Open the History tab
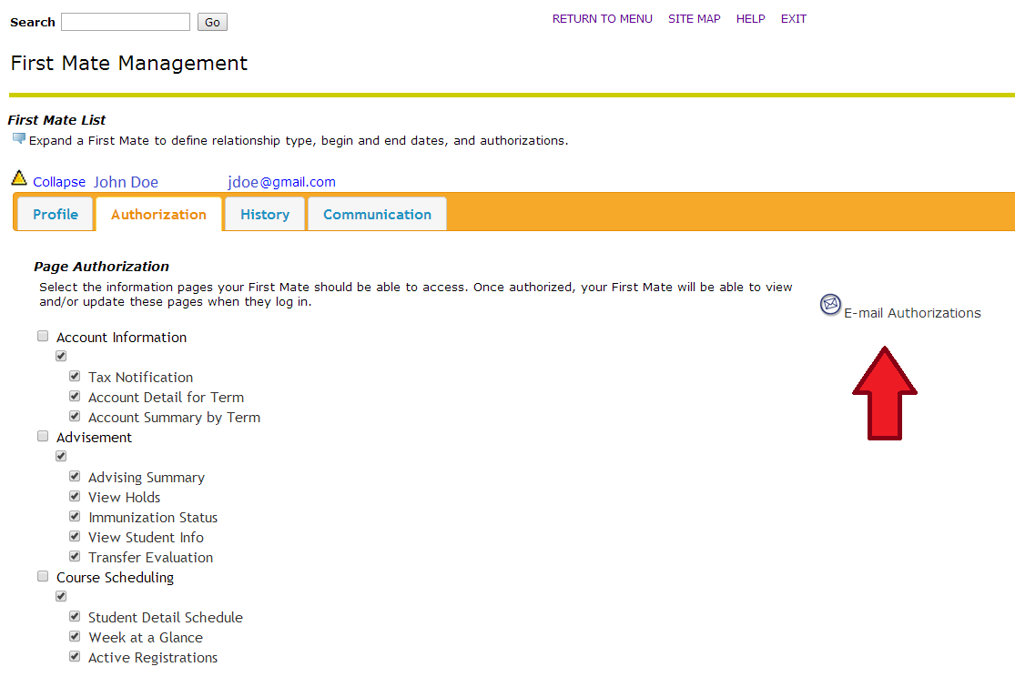1015x677 pixels. [x=265, y=215]
